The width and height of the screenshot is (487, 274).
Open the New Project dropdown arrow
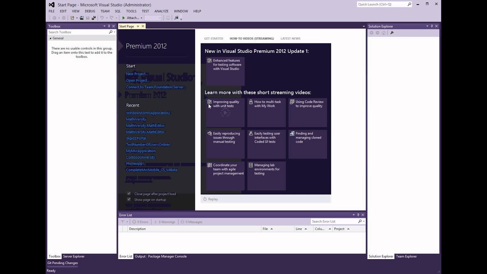(77, 18)
